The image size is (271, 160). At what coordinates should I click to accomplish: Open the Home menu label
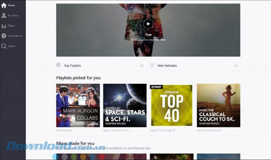(11, 6)
